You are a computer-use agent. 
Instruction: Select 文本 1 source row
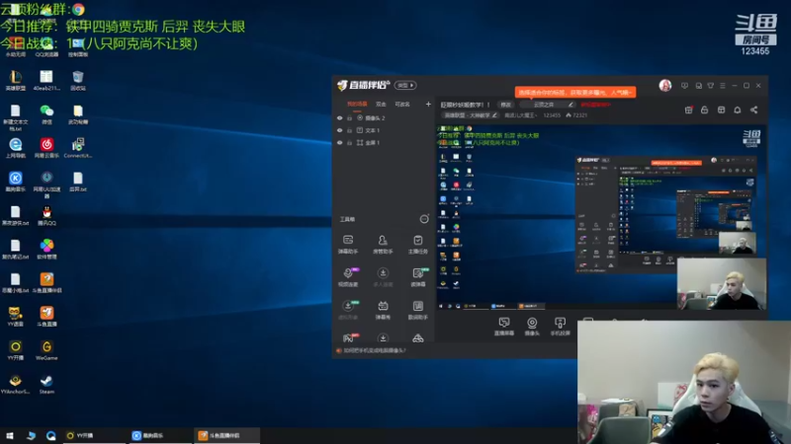click(x=384, y=130)
